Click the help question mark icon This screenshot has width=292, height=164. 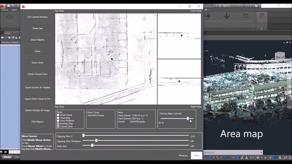[256, 5]
